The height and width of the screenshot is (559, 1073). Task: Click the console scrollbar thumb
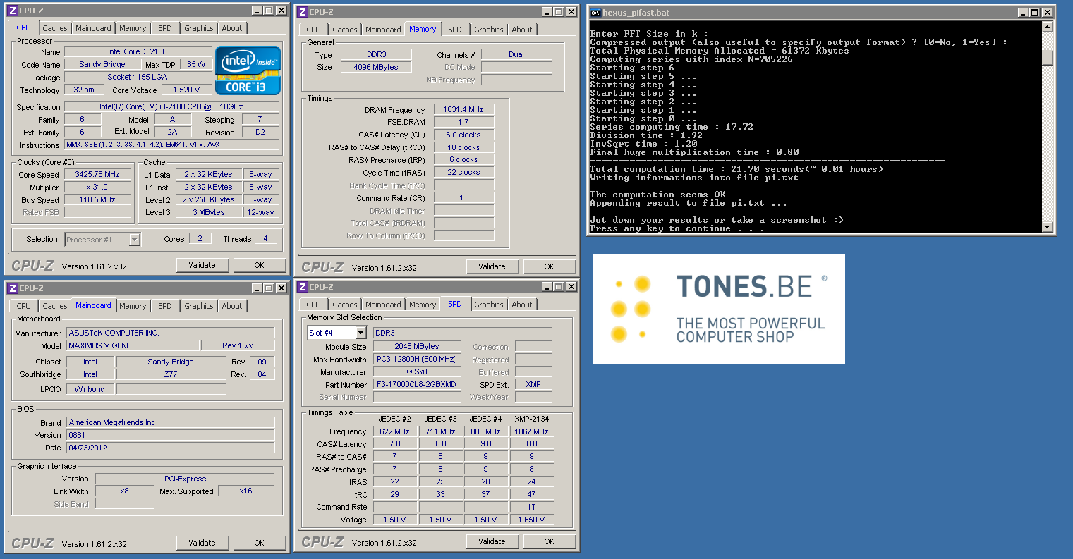1047,57
